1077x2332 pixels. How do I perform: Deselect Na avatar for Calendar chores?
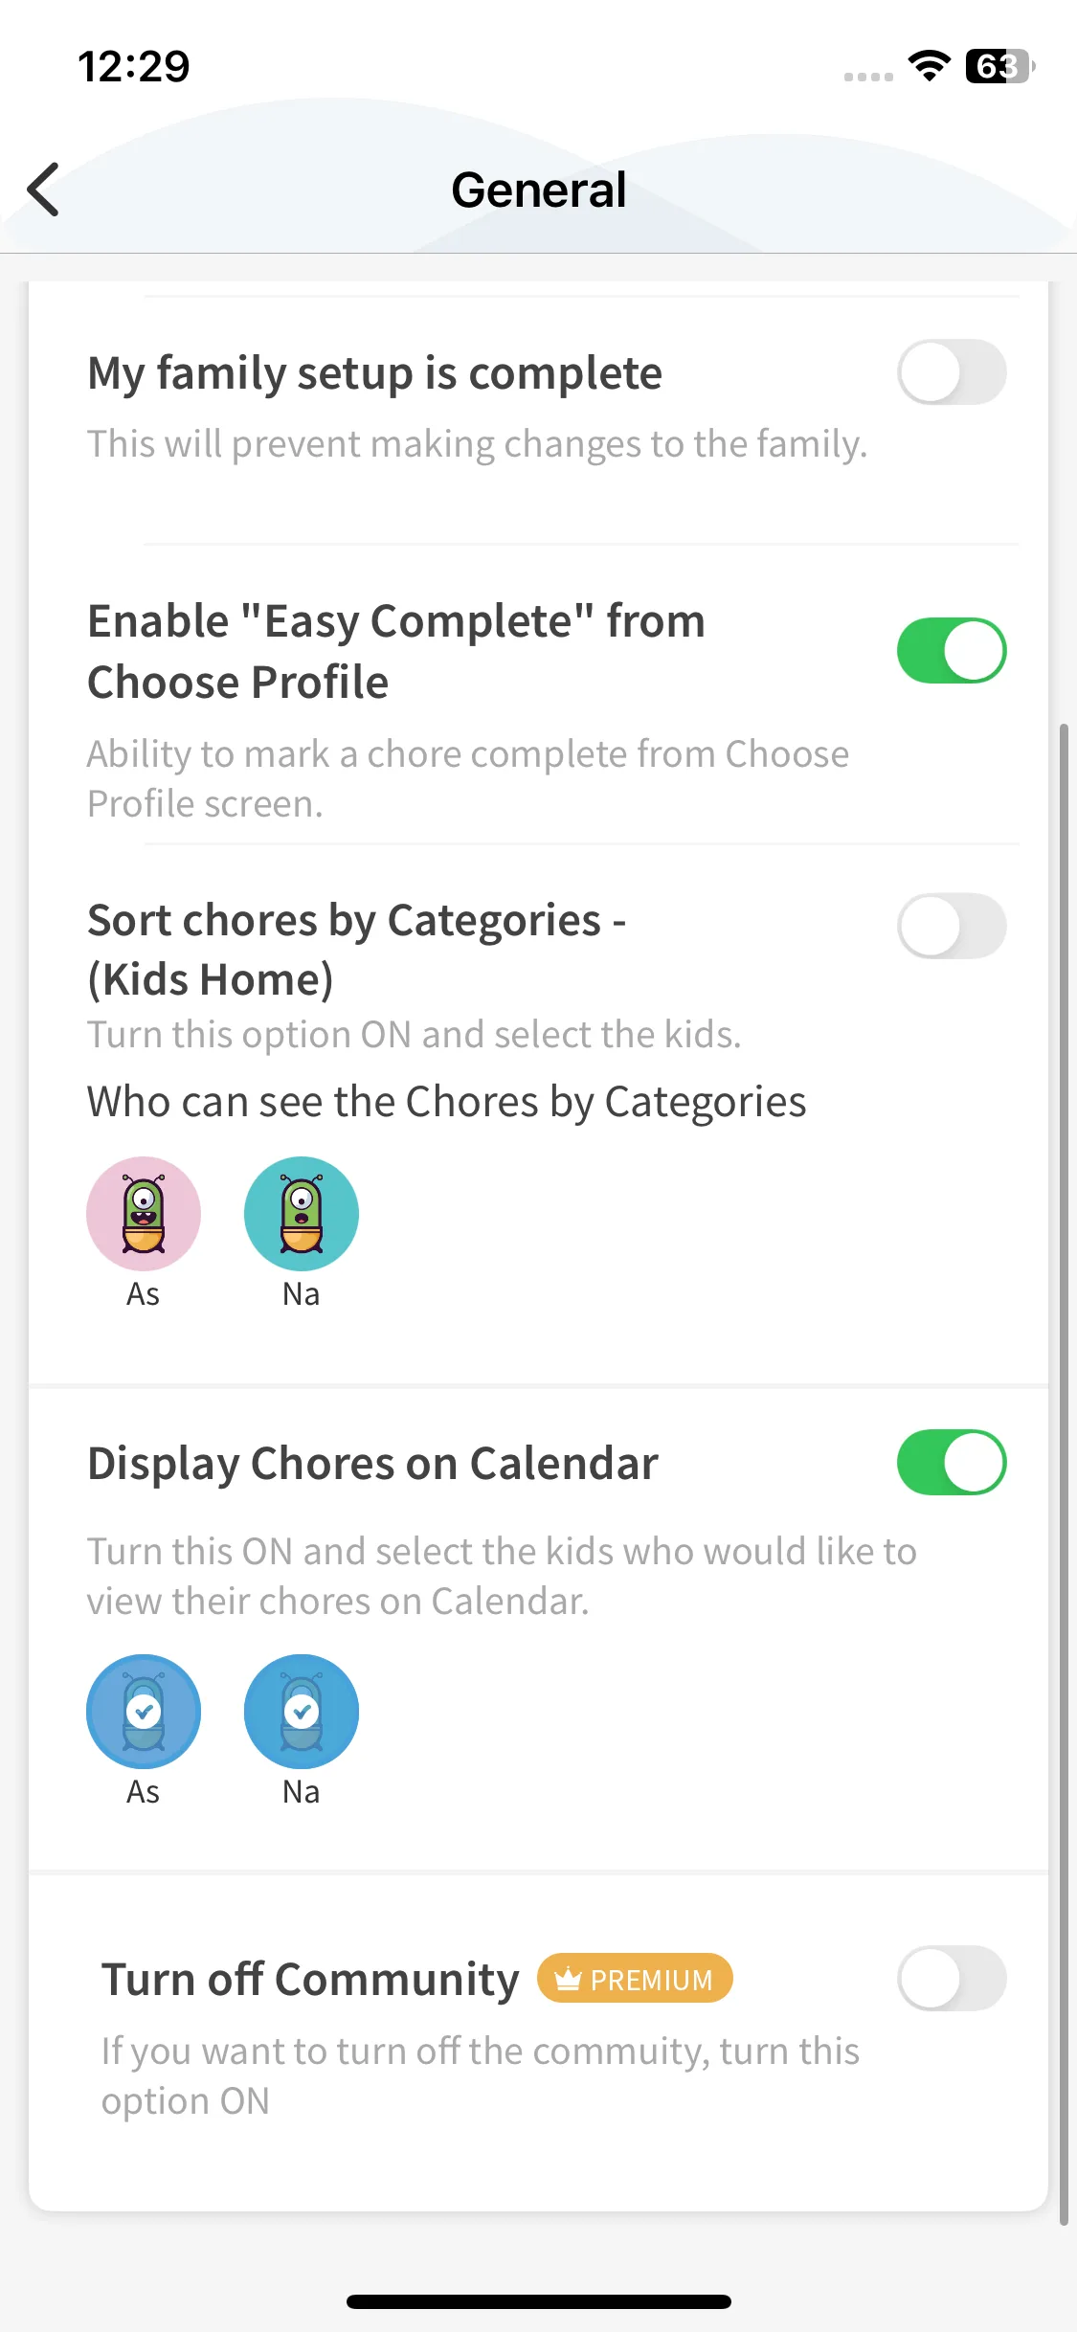tap(302, 1712)
